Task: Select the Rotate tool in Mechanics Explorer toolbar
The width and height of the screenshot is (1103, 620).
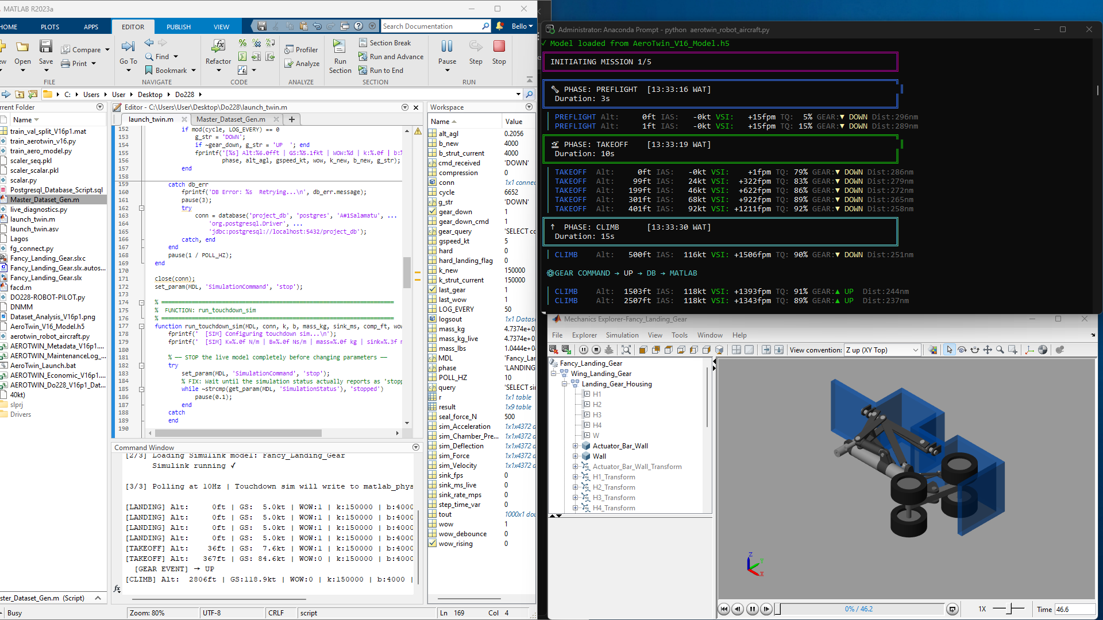Action: 962,350
